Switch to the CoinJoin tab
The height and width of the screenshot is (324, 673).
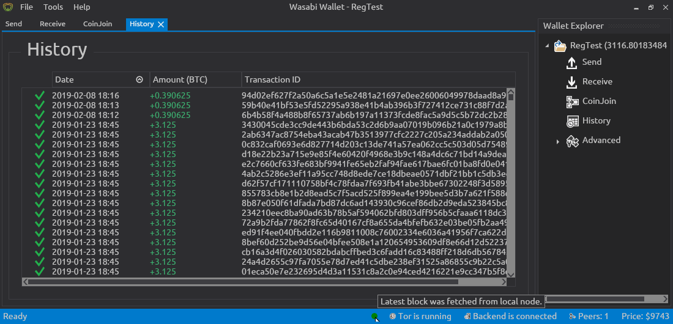point(97,24)
